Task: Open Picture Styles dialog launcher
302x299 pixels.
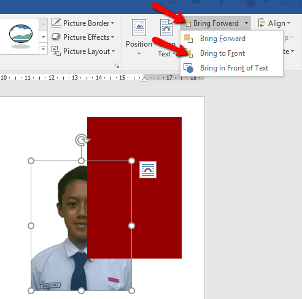Action: 117,66
